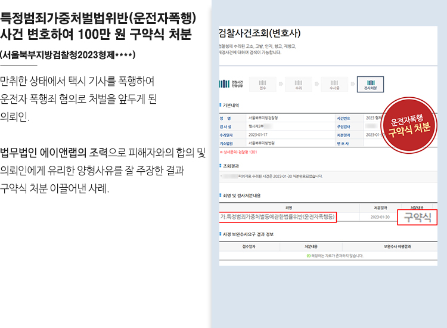Click the 사경 보완수사요구 결과 정보 header
Image resolution: width=447 pixels, height=328 pixels.
point(248,234)
